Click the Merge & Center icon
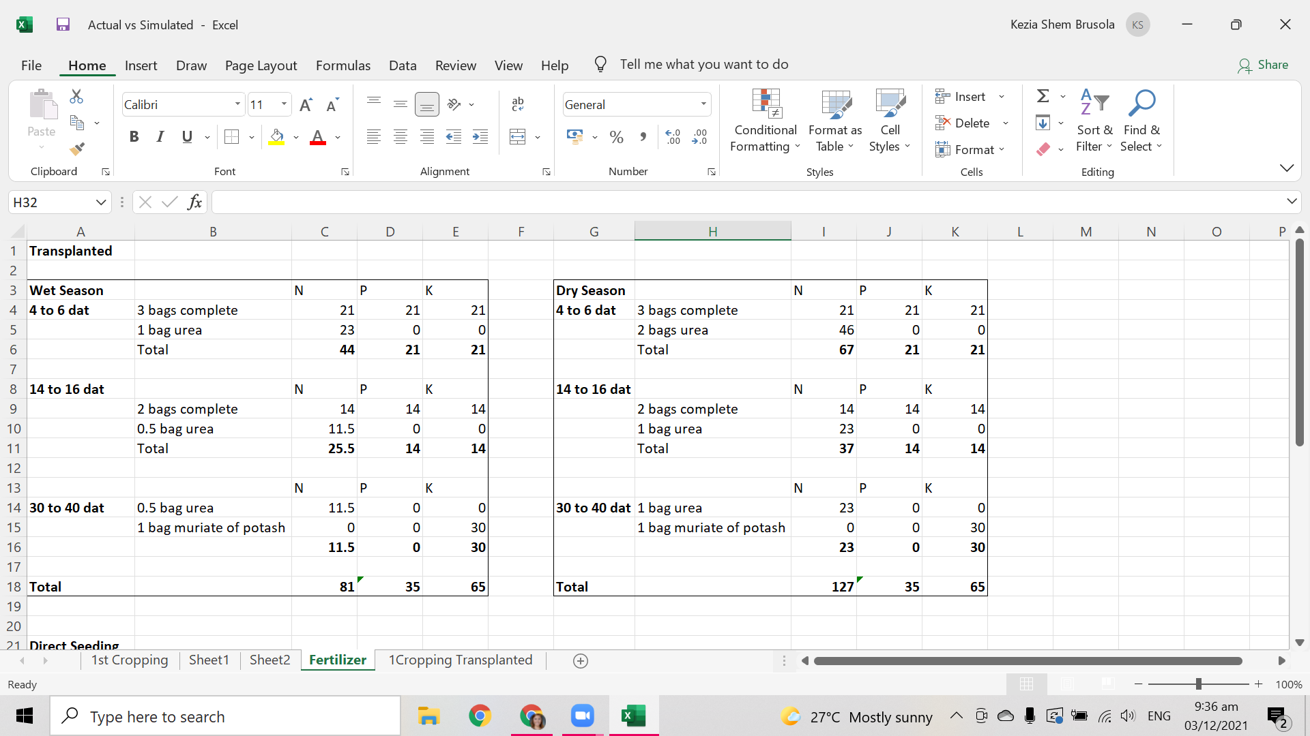Image resolution: width=1310 pixels, height=736 pixels. 518,137
